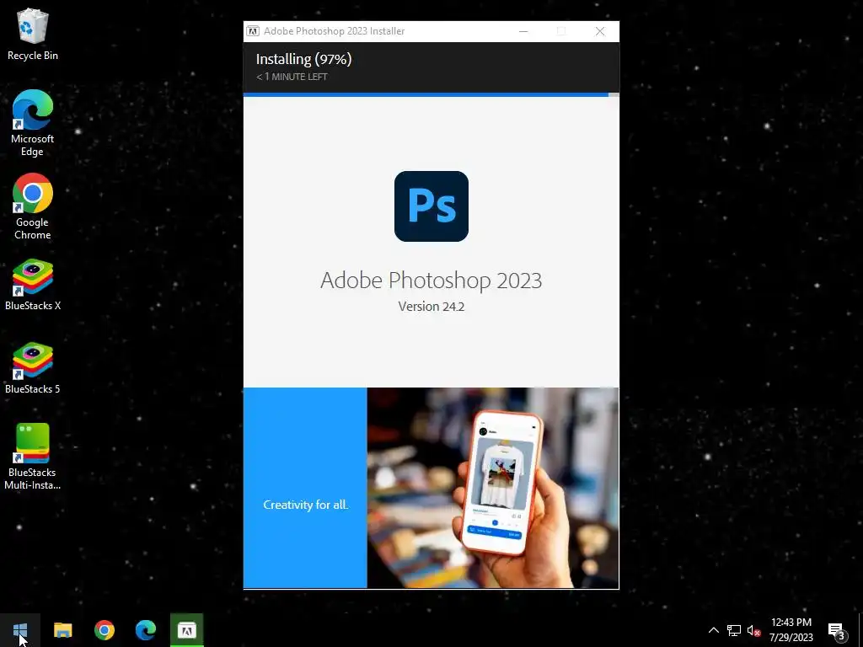Launch Microsoft Edge from the taskbar

tap(145, 630)
